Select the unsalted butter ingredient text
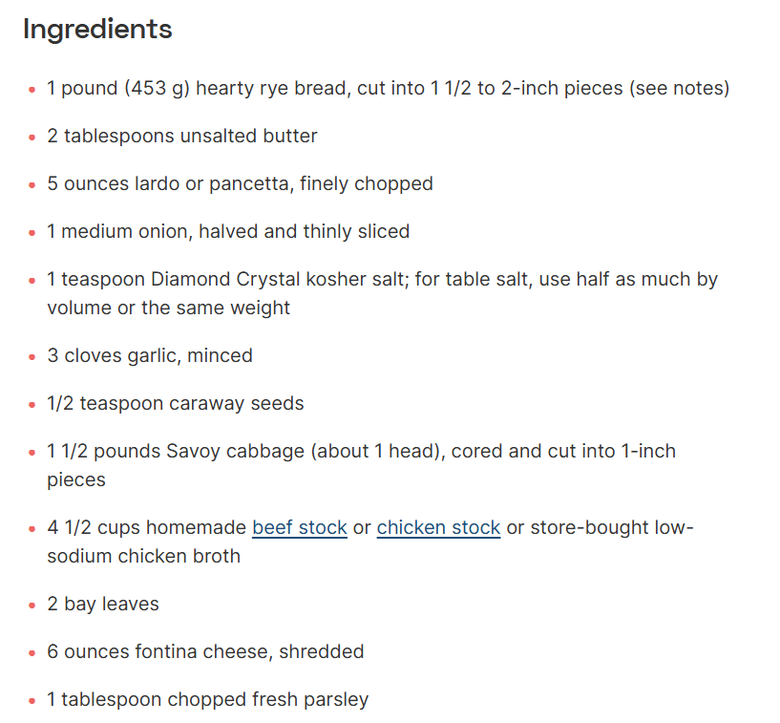The height and width of the screenshot is (723, 780). pos(182,136)
